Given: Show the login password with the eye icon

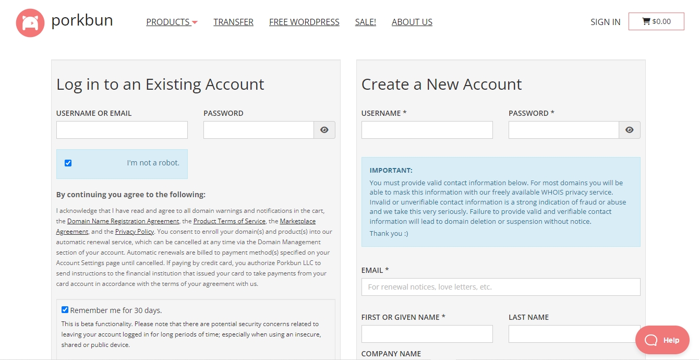Looking at the screenshot, I should (324, 130).
